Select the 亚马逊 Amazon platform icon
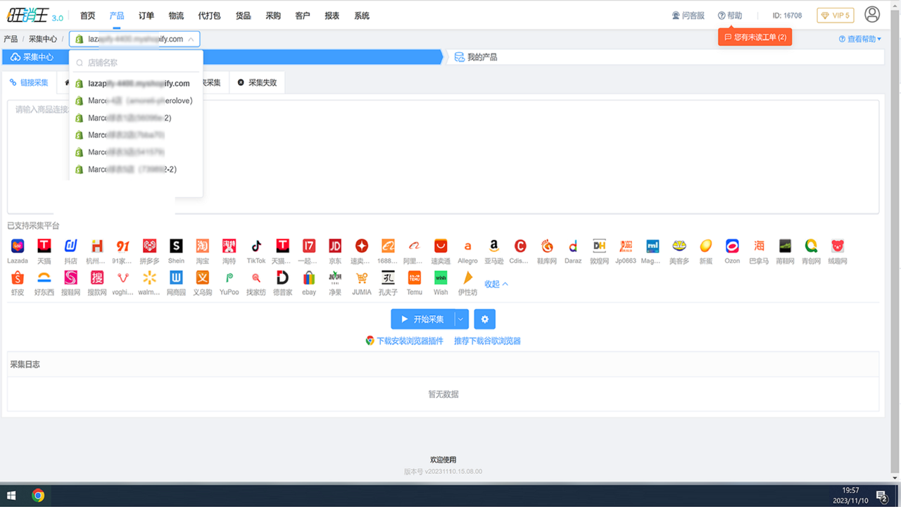901x507 pixels. point(494,246)
